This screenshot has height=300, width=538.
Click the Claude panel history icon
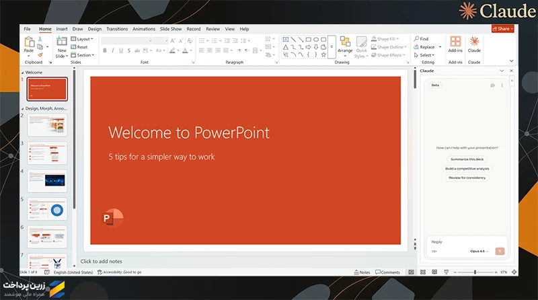[x=492, y=85]
